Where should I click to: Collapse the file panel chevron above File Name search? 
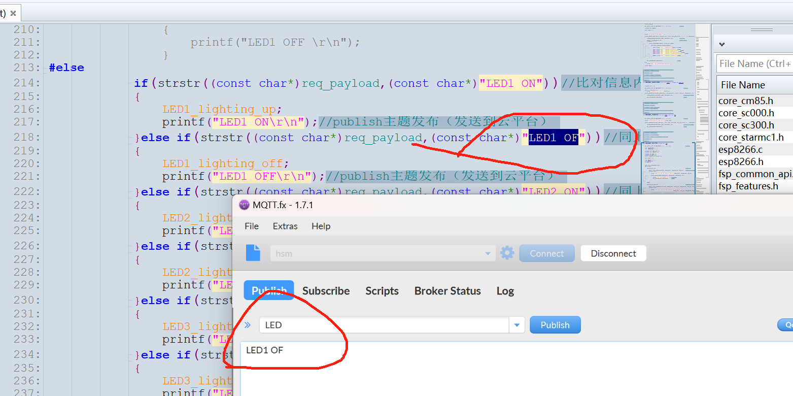[x=722, y=44]
